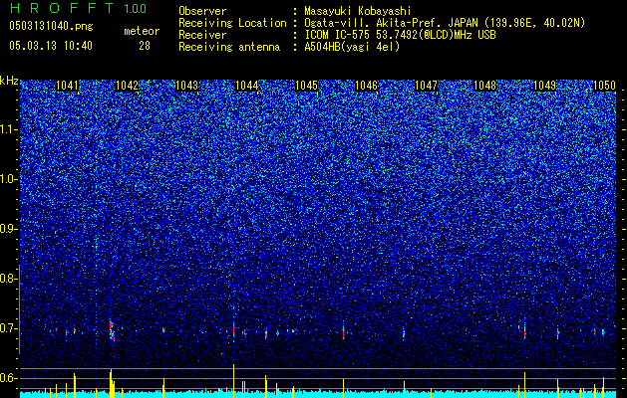Click the 0.7 frequency axis label
627x398 pixels.
[8, 328]
